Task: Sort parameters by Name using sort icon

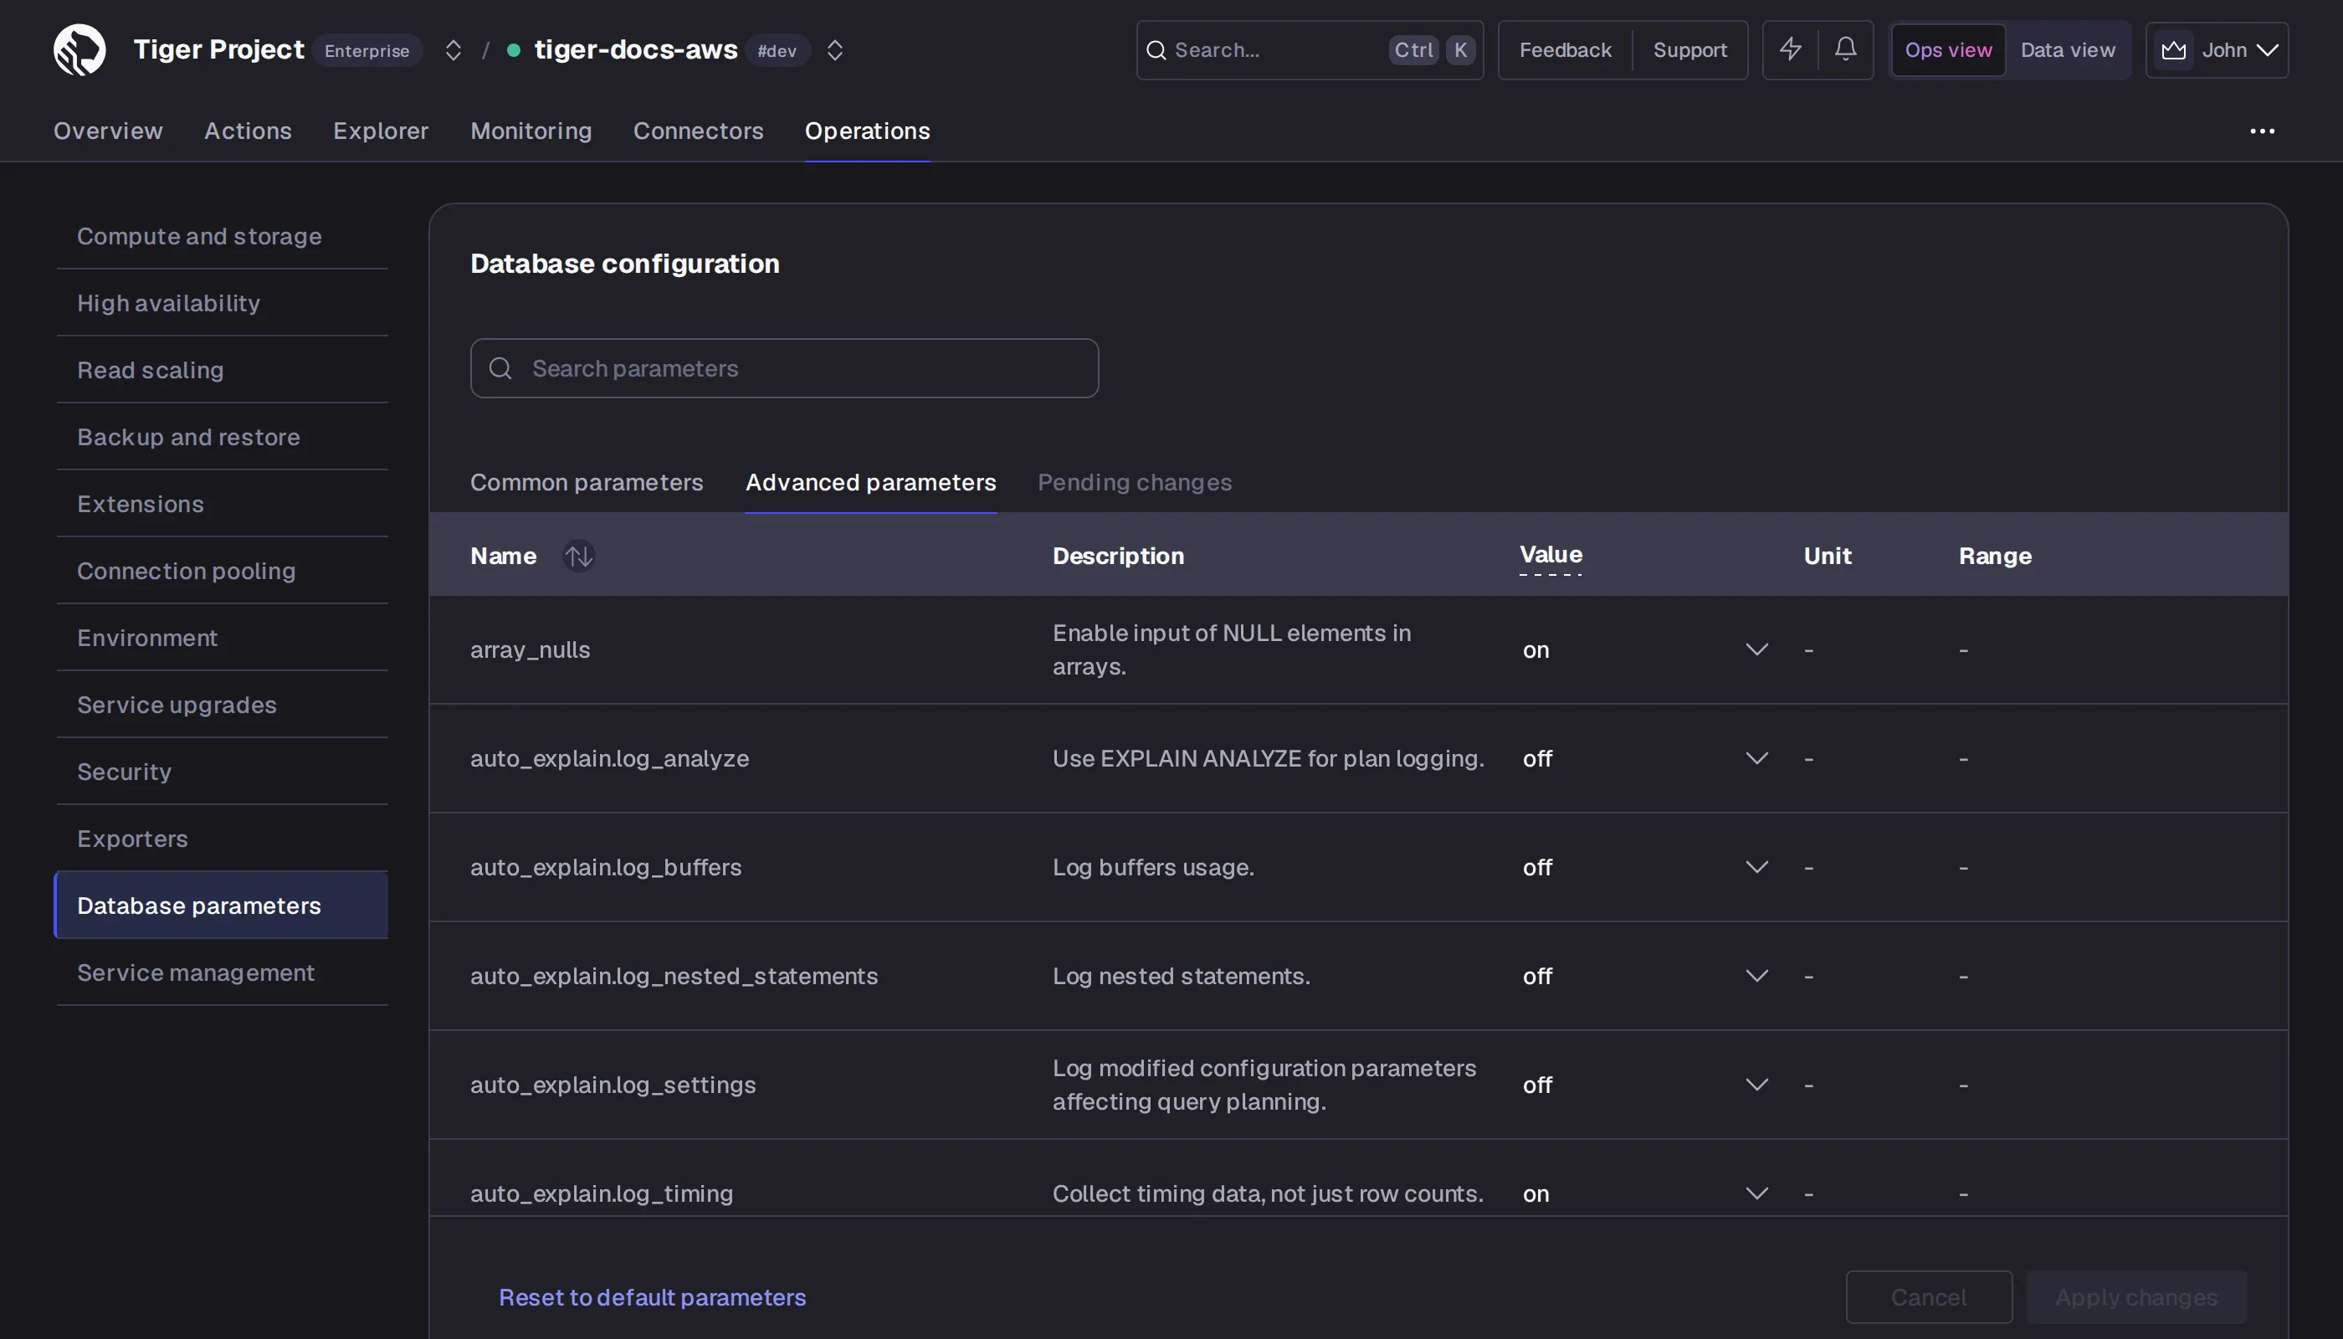Action: pos(578,556)
